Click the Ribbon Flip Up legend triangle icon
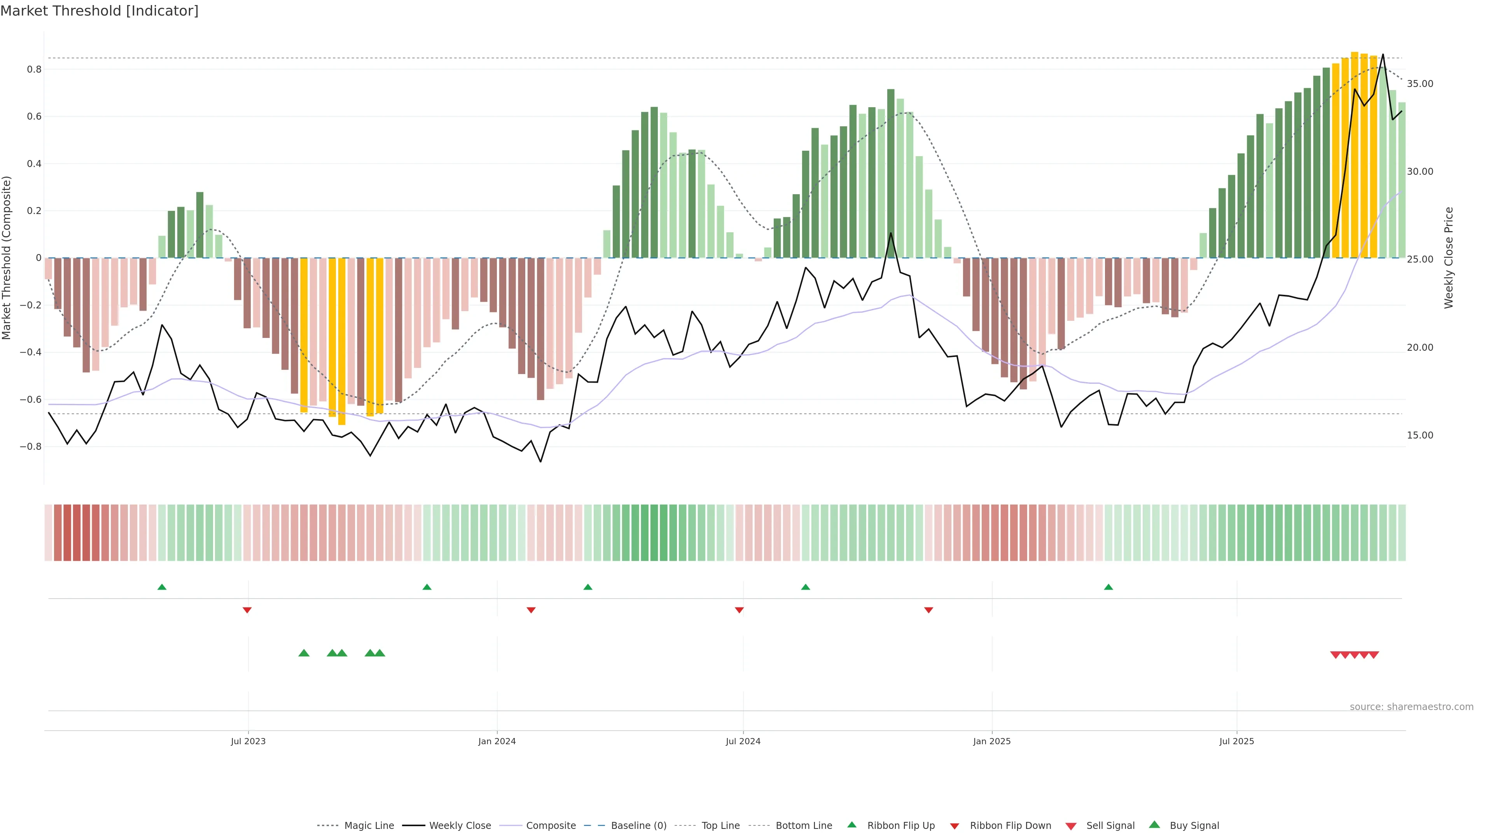 pyautogui.click(x=851, y=825)
